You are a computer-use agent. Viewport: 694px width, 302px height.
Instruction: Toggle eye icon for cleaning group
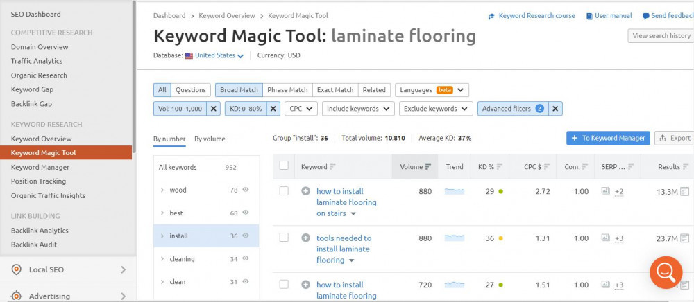click(246, 259)
